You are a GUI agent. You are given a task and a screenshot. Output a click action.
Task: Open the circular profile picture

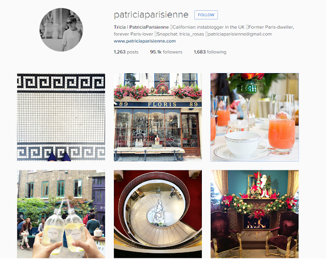pyautogui.click(x=61, y=30)
